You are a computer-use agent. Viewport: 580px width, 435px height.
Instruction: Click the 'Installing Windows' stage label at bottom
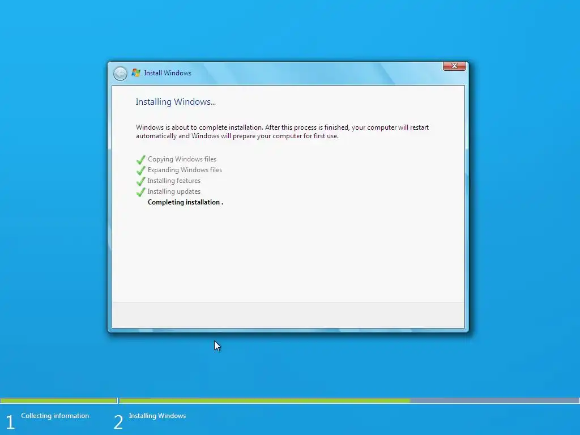click(157, 416)
